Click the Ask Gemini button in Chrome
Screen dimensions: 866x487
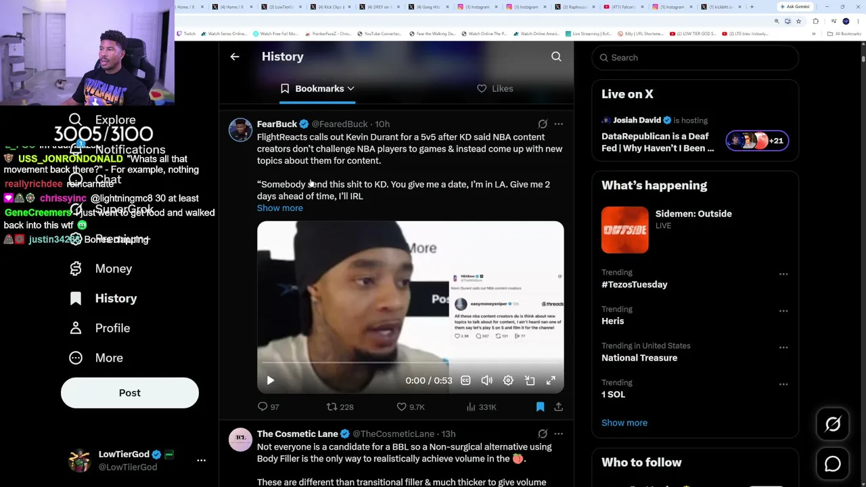tap(795, 7)
